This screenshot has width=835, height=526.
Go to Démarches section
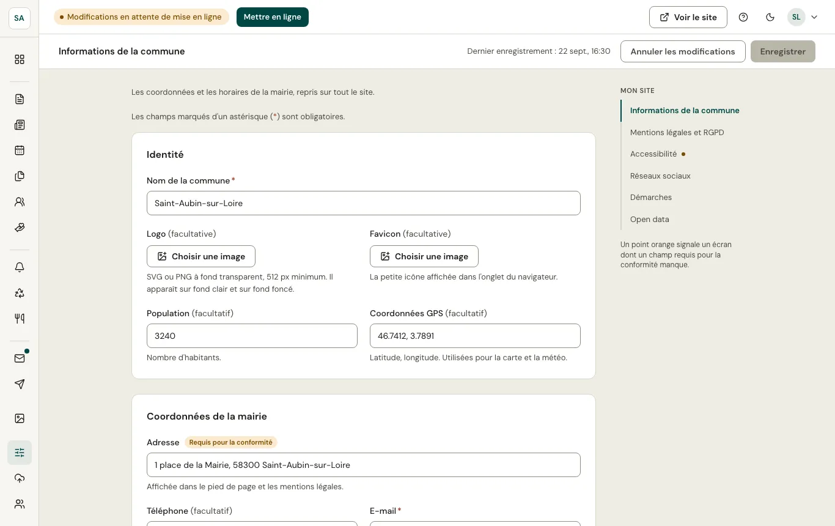coord(651,198)
